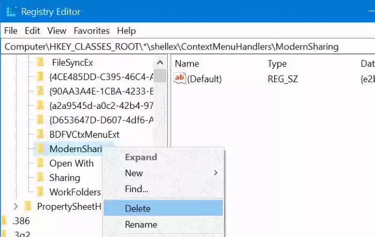Click the {4CE485DD-C395 key folder icon
This screenshot has height=237, width=375.
click(40, 77)
